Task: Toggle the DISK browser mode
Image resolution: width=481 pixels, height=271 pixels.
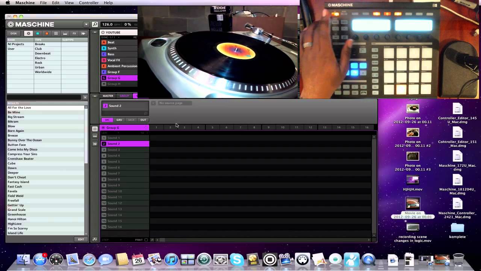Action: 14,33
